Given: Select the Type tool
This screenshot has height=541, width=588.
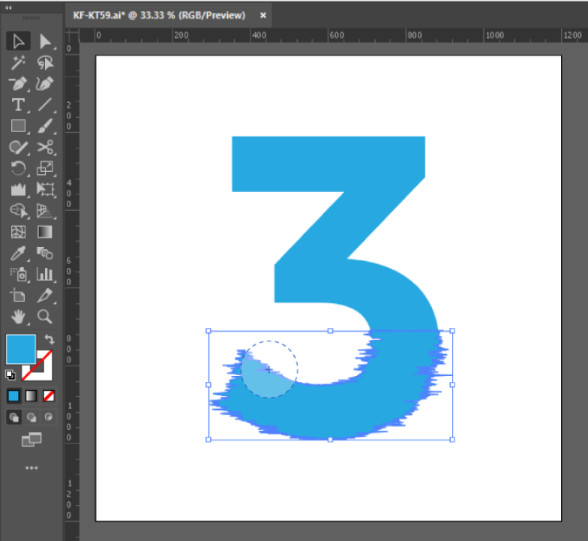Looking at the screenshot, I should click(x=18, y=105).
